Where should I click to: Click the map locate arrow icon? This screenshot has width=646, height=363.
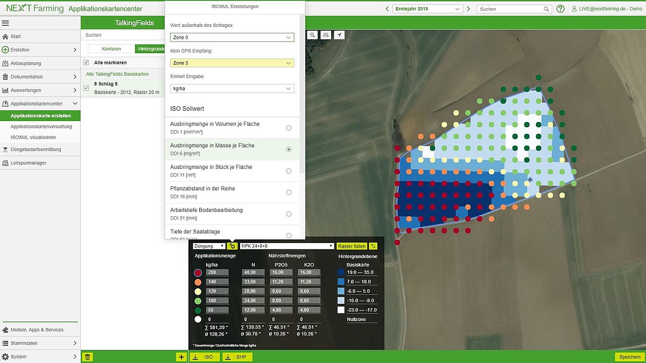(x=339, y=35)
